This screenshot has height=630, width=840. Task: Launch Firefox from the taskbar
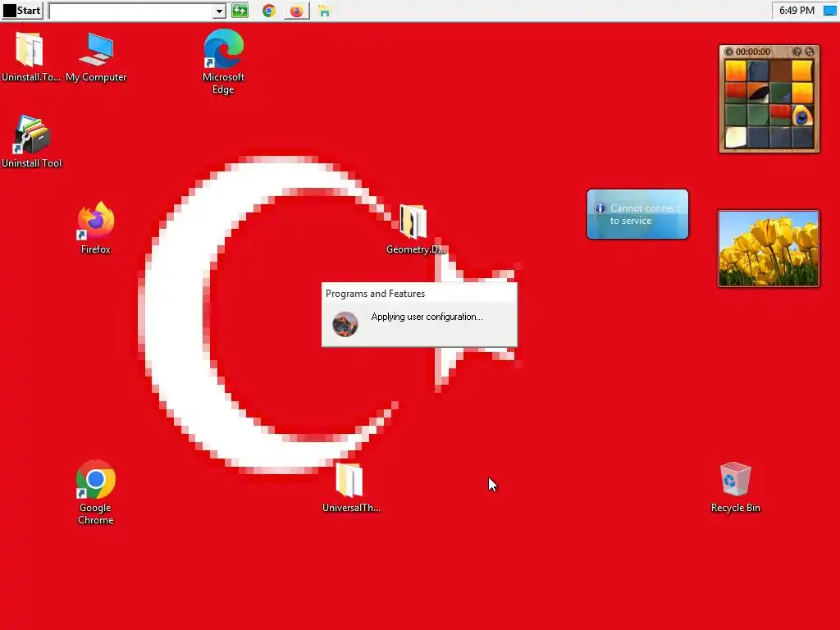pos(296,11)
